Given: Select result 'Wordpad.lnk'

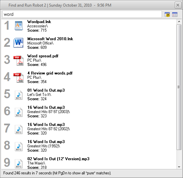Looking at the screenshot, I should point(39,22).
